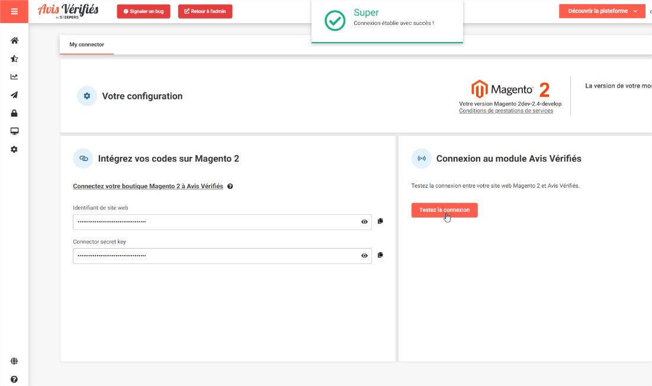
Task: Show the Identifiant de site web value
Action: (x=364, y=222)
